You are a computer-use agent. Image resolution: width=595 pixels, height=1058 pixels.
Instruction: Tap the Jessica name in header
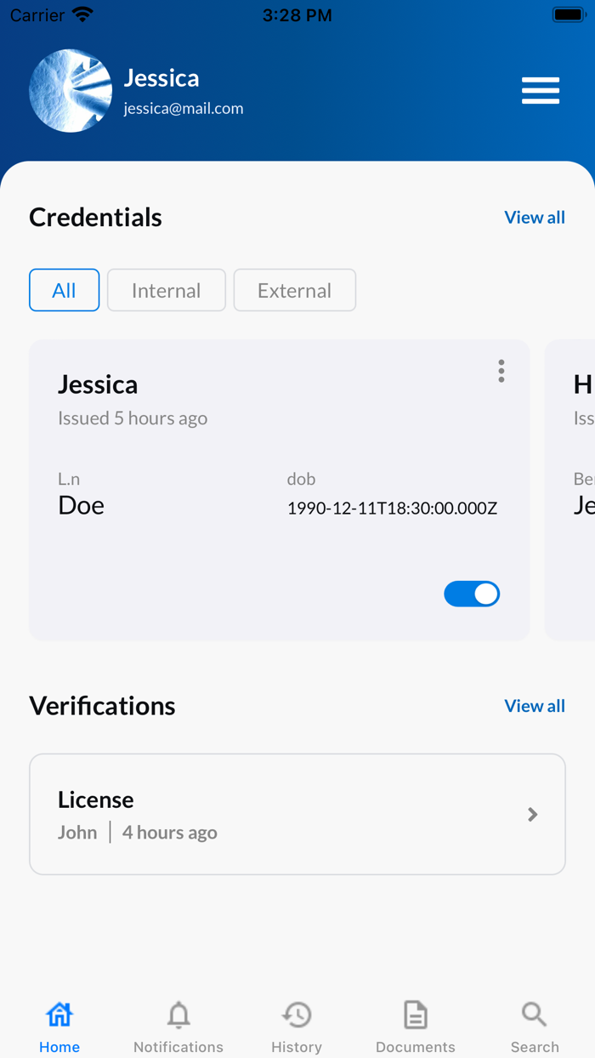pyautogui.click(x=161, y=77)
